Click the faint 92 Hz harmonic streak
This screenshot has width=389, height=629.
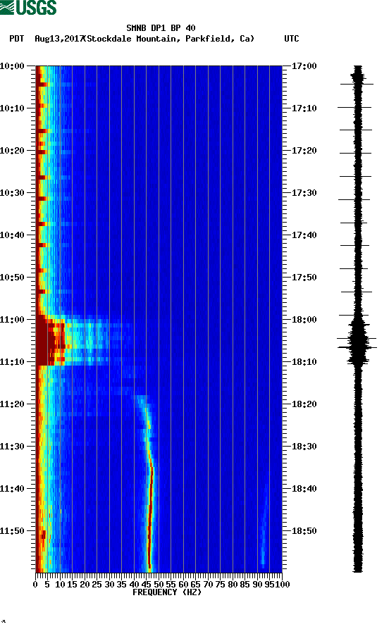pyautogui.click(x=264, y=525)
